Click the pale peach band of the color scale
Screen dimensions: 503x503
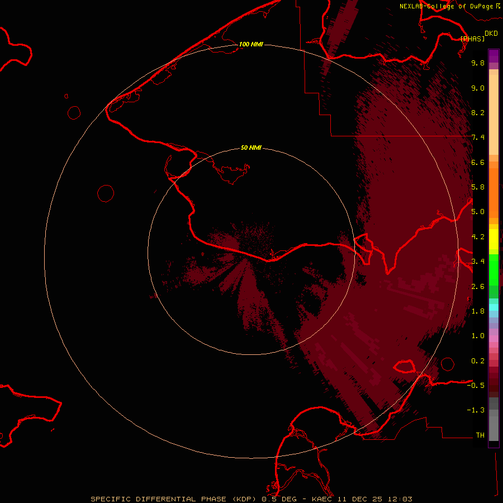[493, 115]
